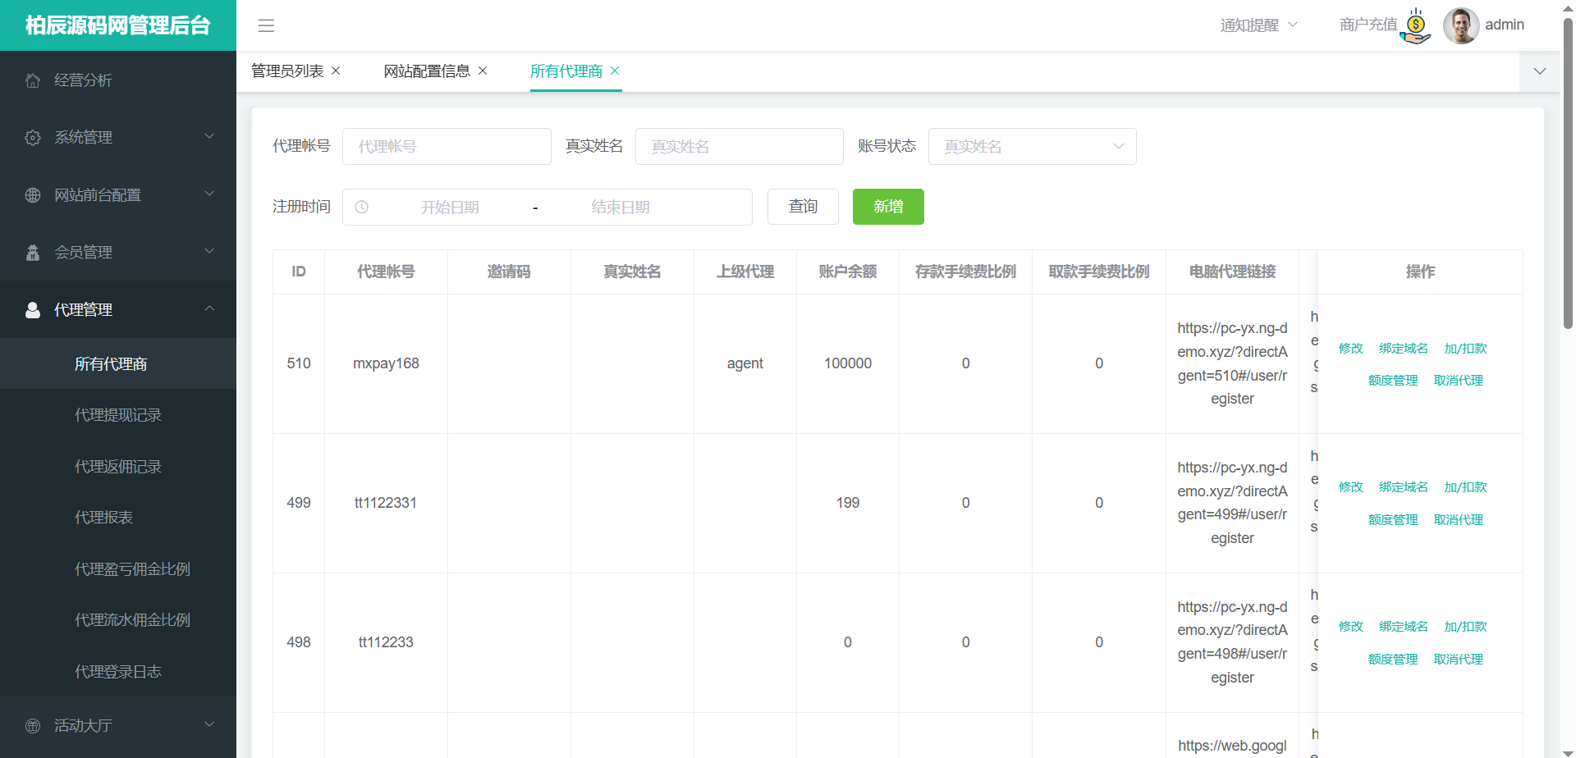Screen dimensions: 1576x758
Task: Focus the 真实姓名 input field
Action: pos(740,146)
